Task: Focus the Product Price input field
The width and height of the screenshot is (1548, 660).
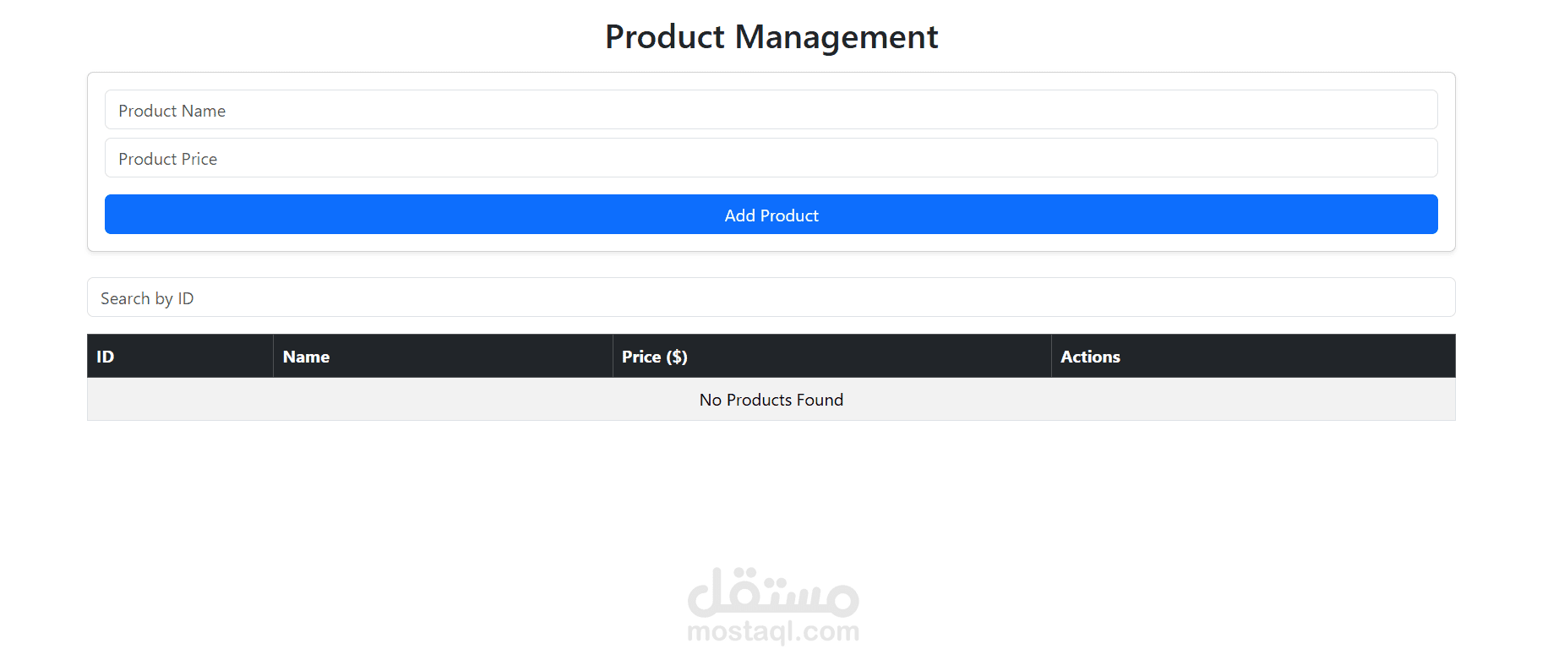Action: pyautogui.click(x=771, y=158)
